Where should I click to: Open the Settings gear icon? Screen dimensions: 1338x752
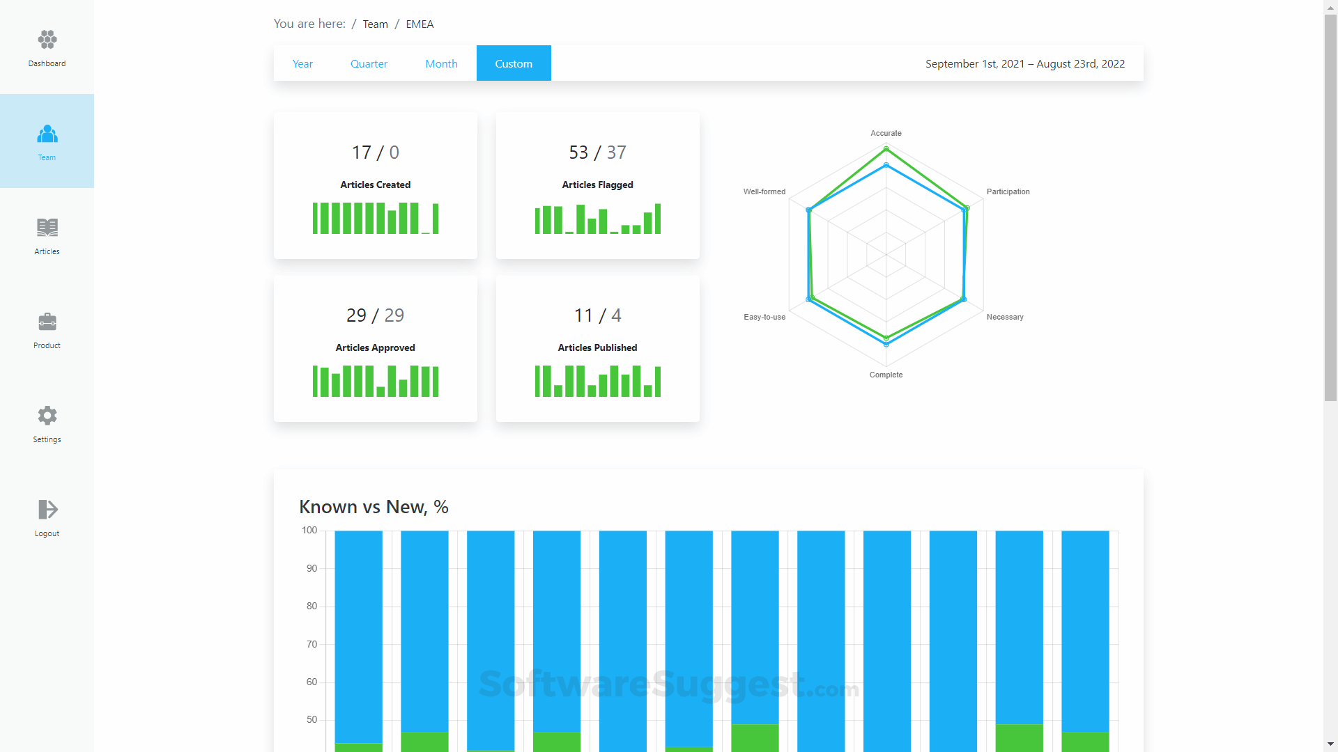[x=47, y=416]
